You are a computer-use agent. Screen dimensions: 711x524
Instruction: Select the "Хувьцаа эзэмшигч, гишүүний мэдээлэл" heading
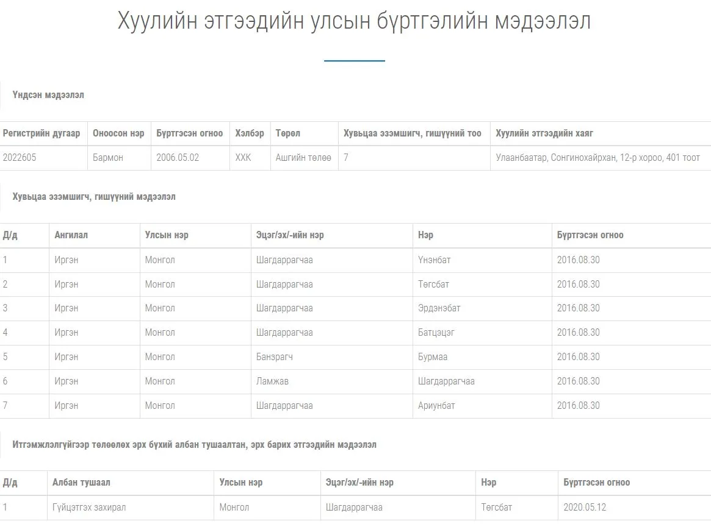tap(94, 197)
